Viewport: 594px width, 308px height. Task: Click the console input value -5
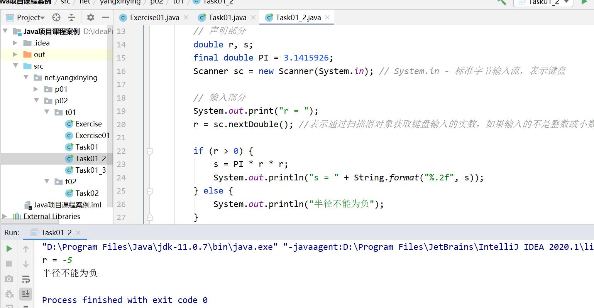click(67, 260)
